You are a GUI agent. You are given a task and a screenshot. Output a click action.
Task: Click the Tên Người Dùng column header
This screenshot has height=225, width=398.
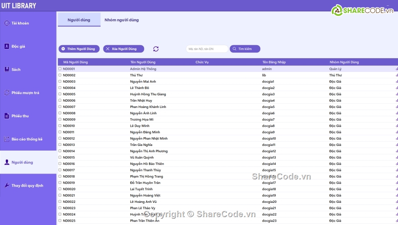pos(143,62)
